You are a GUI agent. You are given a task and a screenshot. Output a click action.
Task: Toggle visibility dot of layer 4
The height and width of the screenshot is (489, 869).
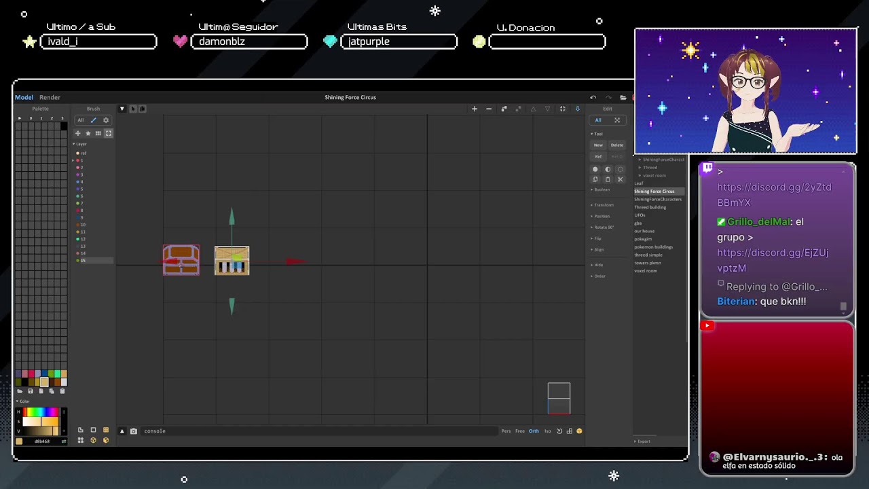pyautogui.click(x=78, y=182)
